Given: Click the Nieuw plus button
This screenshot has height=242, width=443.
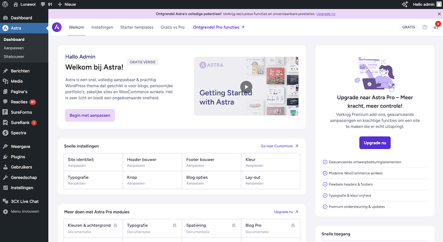Looking at the screenshot, I should click(67, 4).
